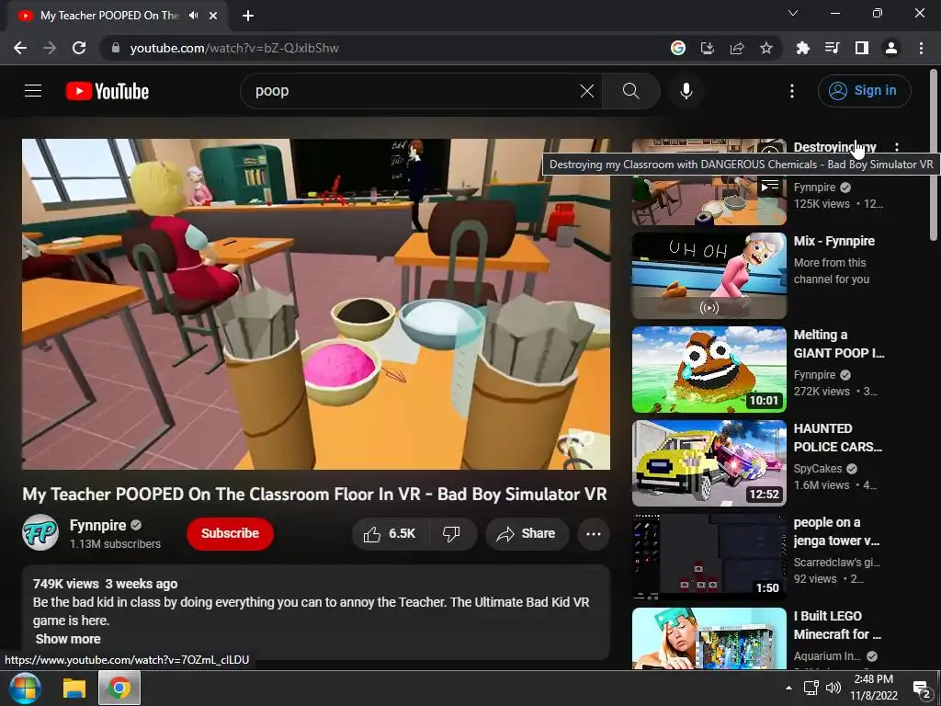Screen dimensions: 941x706
Task: Click the jenga tower 1:50 thumbnail
Action: pos(709,556)
